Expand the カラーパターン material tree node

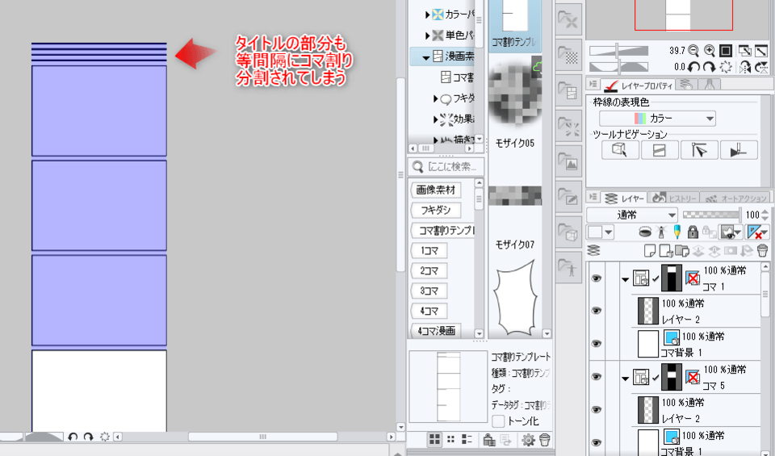428,15
